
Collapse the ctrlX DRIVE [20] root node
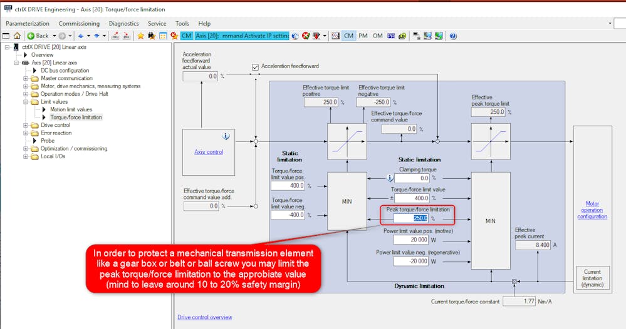pyautogui.click(x=7, y=47)
